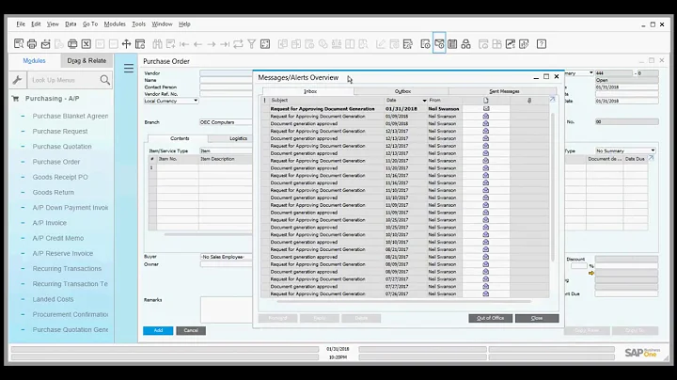677x380 pixels.
Task: Click the hierarchy tree icon in toolbar
Action: [465, 43]
